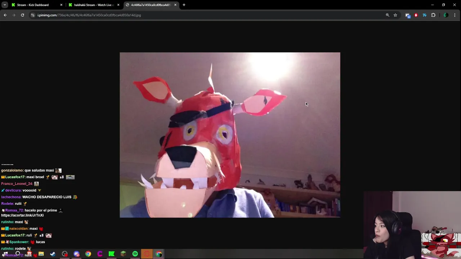The image size is (461, 259).
Task: Open the purple C app in taskbar
Action: tap(100, 254)
